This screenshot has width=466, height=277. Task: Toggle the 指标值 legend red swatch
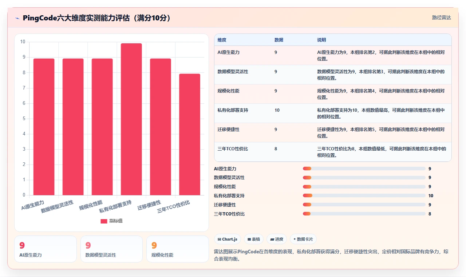point(104,221)
